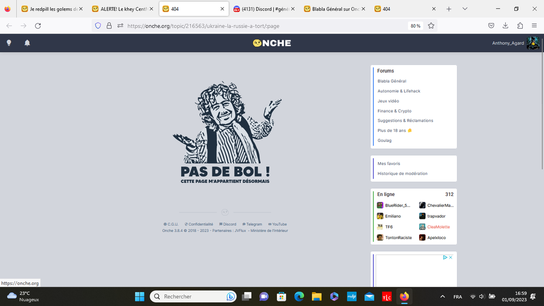Viewport: 544px width, 306px height.
Task: Open the notifications bell in Onche header
Action: tap(27, 43)
